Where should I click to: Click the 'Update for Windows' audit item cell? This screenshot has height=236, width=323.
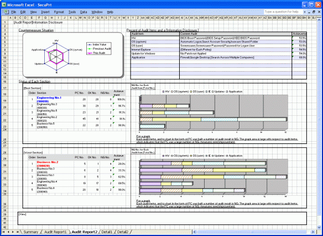155,53
